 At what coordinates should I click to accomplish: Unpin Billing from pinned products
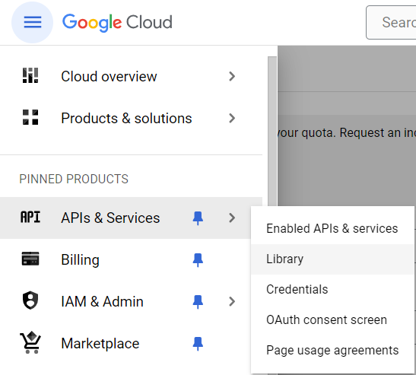click(198, 260)
